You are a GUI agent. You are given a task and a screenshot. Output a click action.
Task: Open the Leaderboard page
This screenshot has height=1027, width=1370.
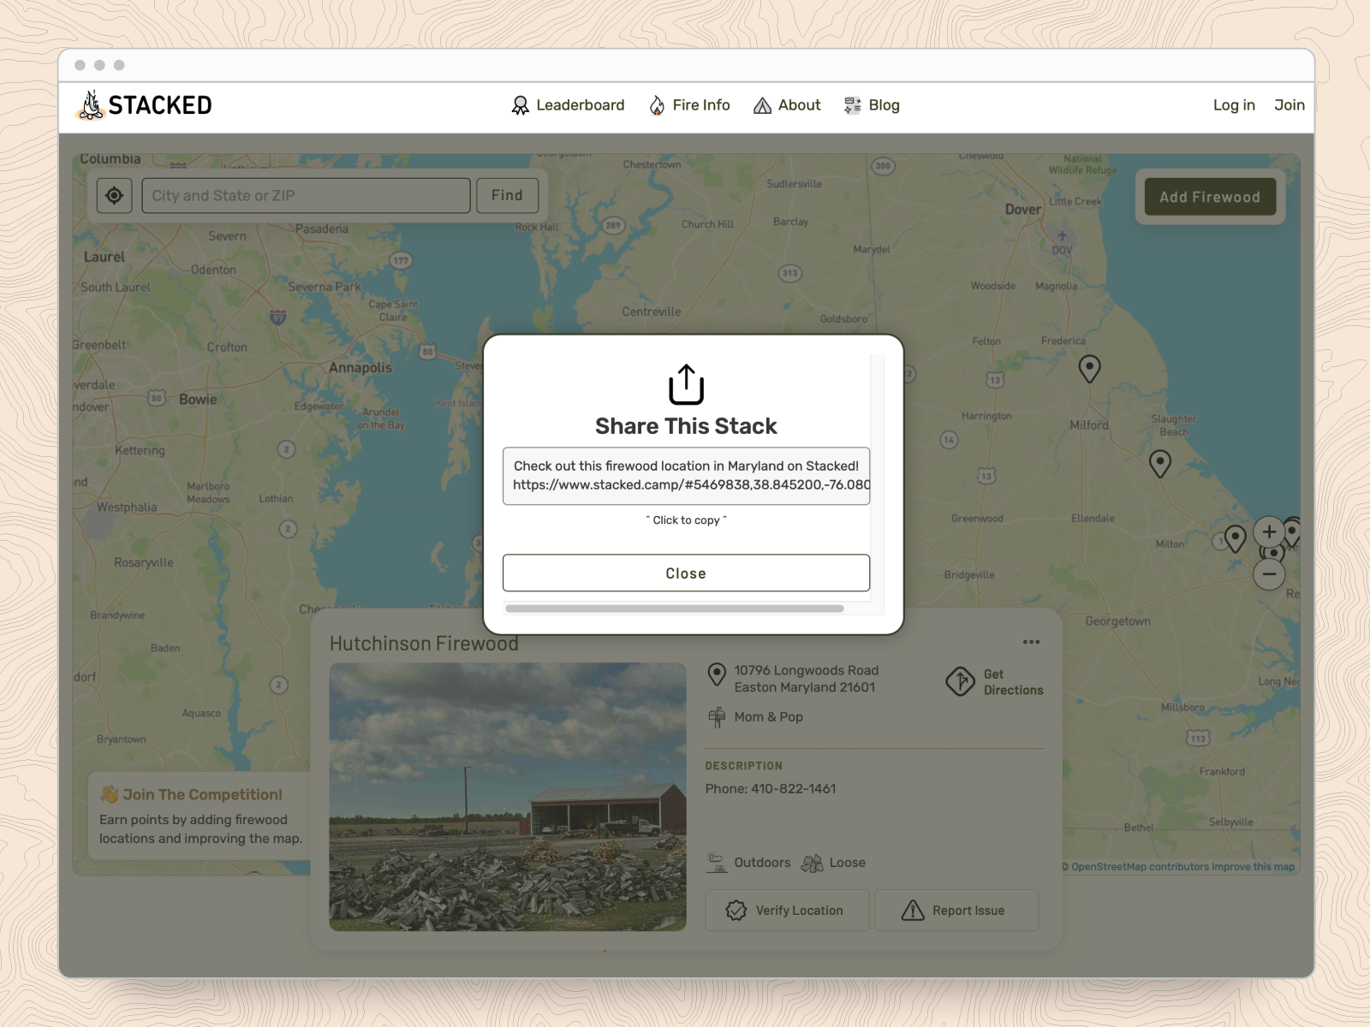point(568,105)
